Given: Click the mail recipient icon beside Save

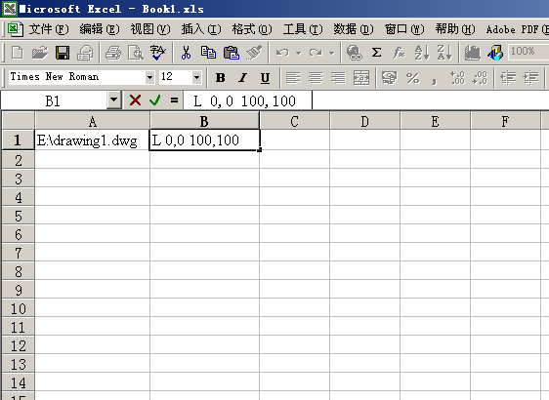Looking at the screenshot, I should click(x=85, y=53).
